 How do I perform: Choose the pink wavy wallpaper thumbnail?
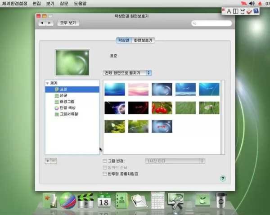(138, 89)
